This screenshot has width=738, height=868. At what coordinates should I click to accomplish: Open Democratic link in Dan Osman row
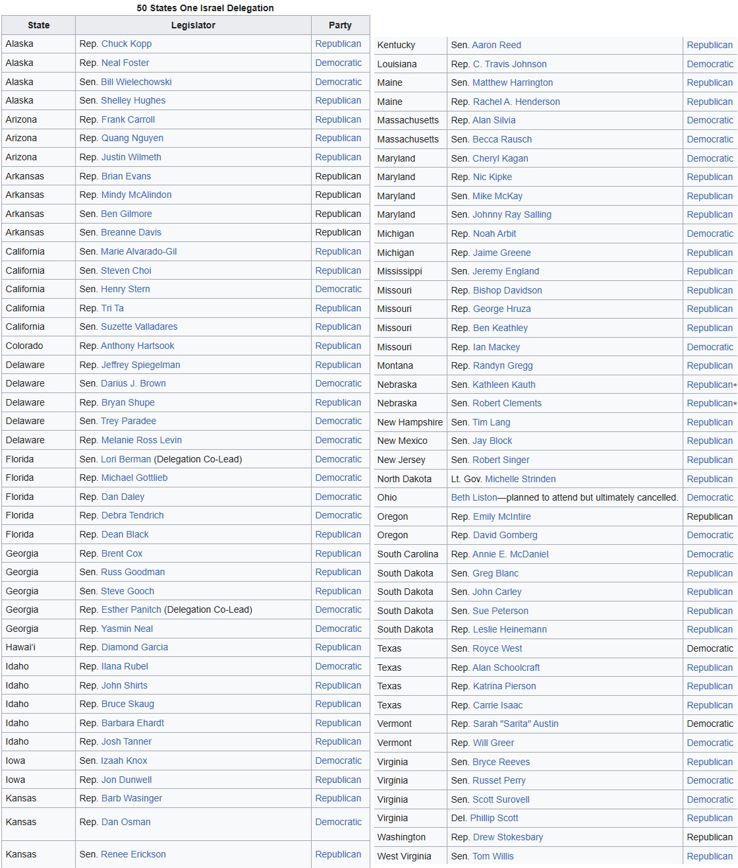(x=339, y=822)
